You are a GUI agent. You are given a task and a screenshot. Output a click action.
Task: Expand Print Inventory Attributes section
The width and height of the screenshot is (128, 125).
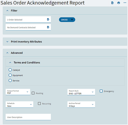point(7,41)
